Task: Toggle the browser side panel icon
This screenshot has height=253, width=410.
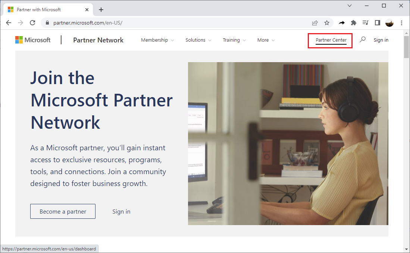Action: pos(377,23)
